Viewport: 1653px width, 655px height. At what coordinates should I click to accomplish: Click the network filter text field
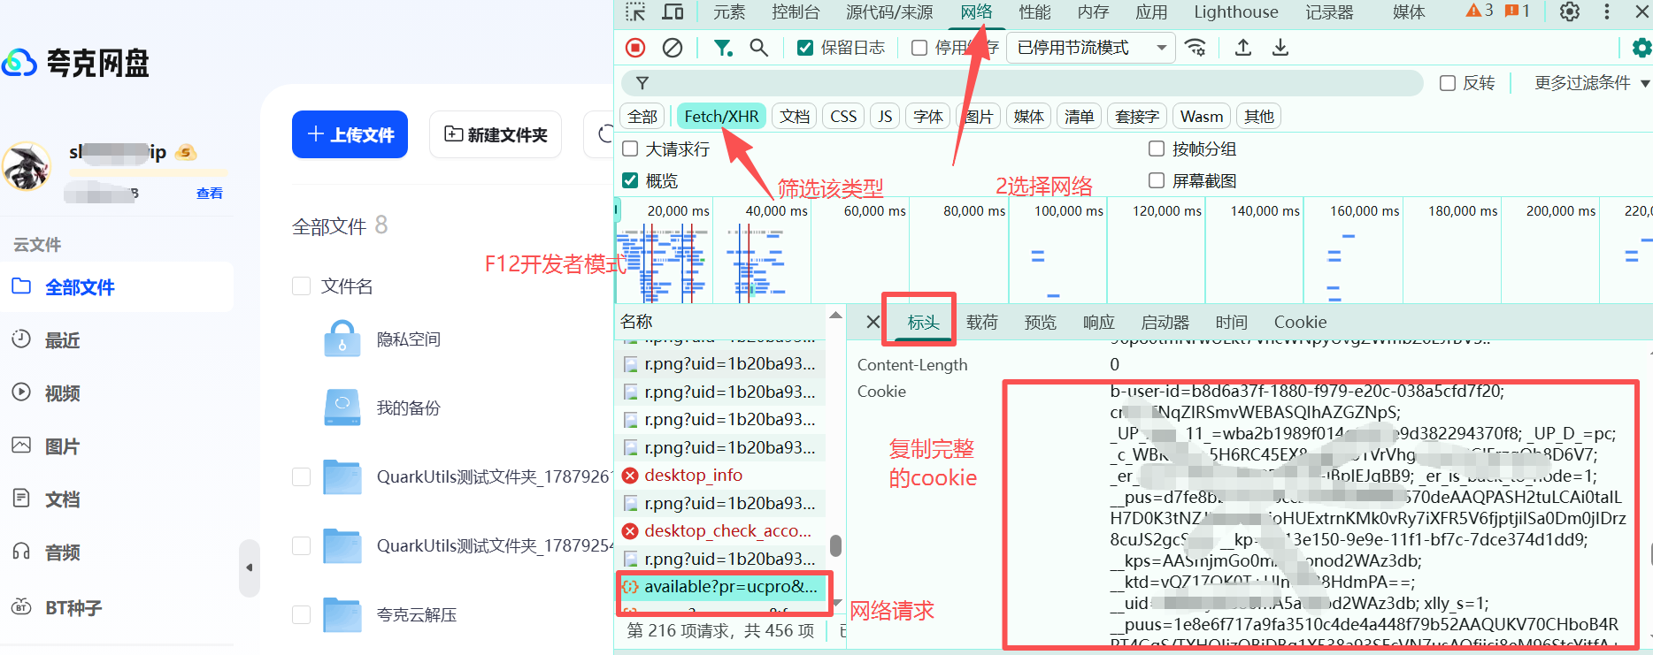[x=1022, y=83]
